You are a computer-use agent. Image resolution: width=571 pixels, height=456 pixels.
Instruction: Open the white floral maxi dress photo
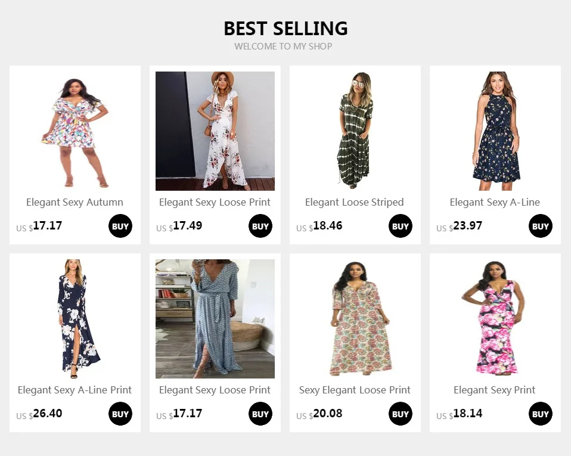pos(215,131)
